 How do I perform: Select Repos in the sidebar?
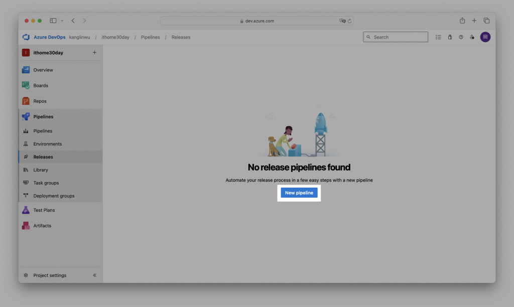40,101
